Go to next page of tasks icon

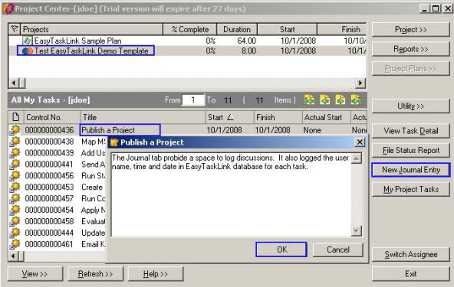coord(340,100)
